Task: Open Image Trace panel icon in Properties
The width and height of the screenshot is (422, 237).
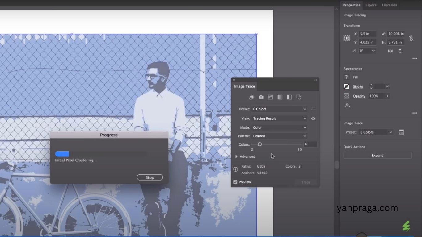Action: pyautogui.click(x=401, y=132)
